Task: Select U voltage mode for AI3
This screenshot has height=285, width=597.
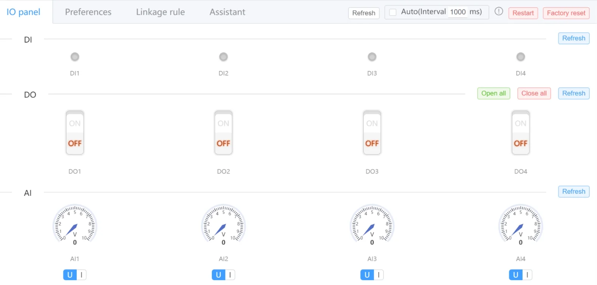Action: pos(367,275)
